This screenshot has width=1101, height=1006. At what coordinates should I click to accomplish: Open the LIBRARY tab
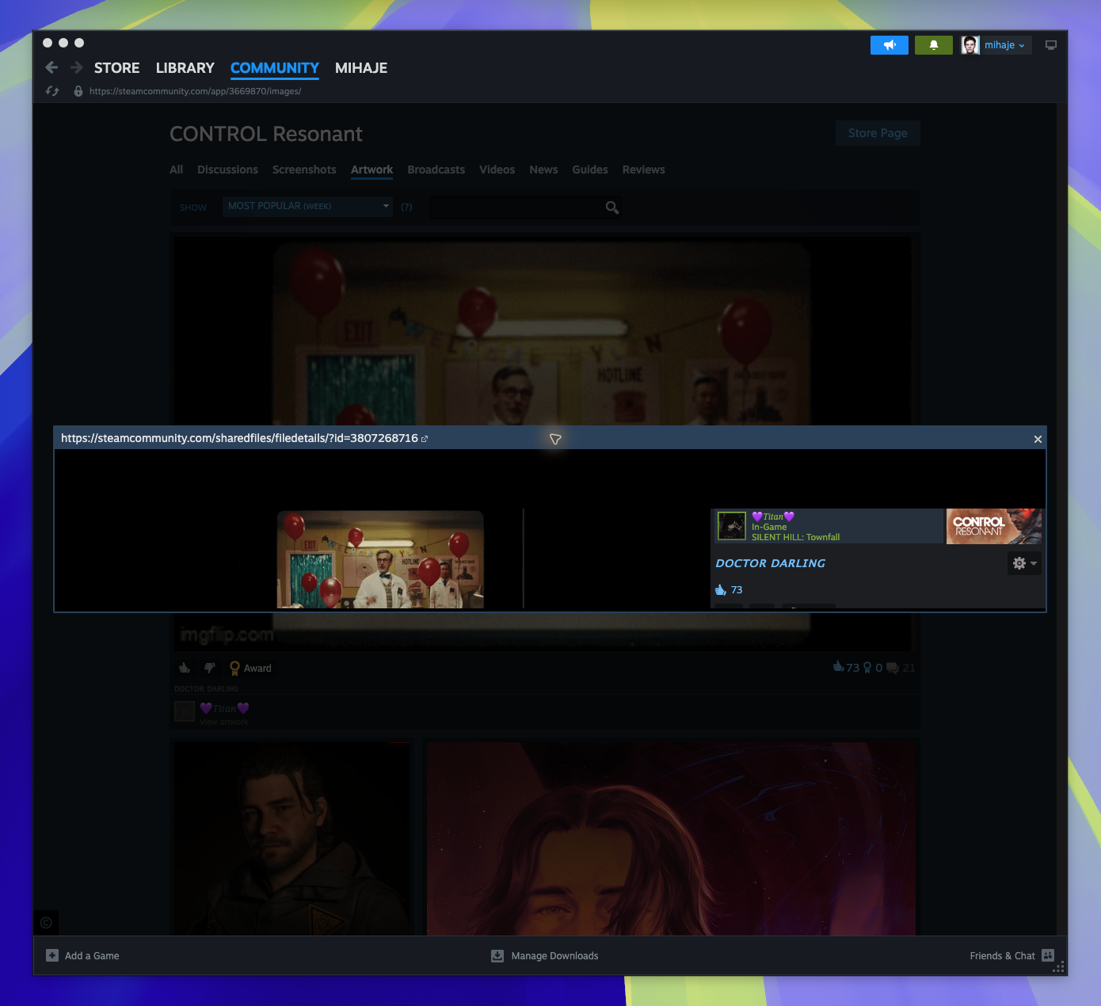(185, 68)
